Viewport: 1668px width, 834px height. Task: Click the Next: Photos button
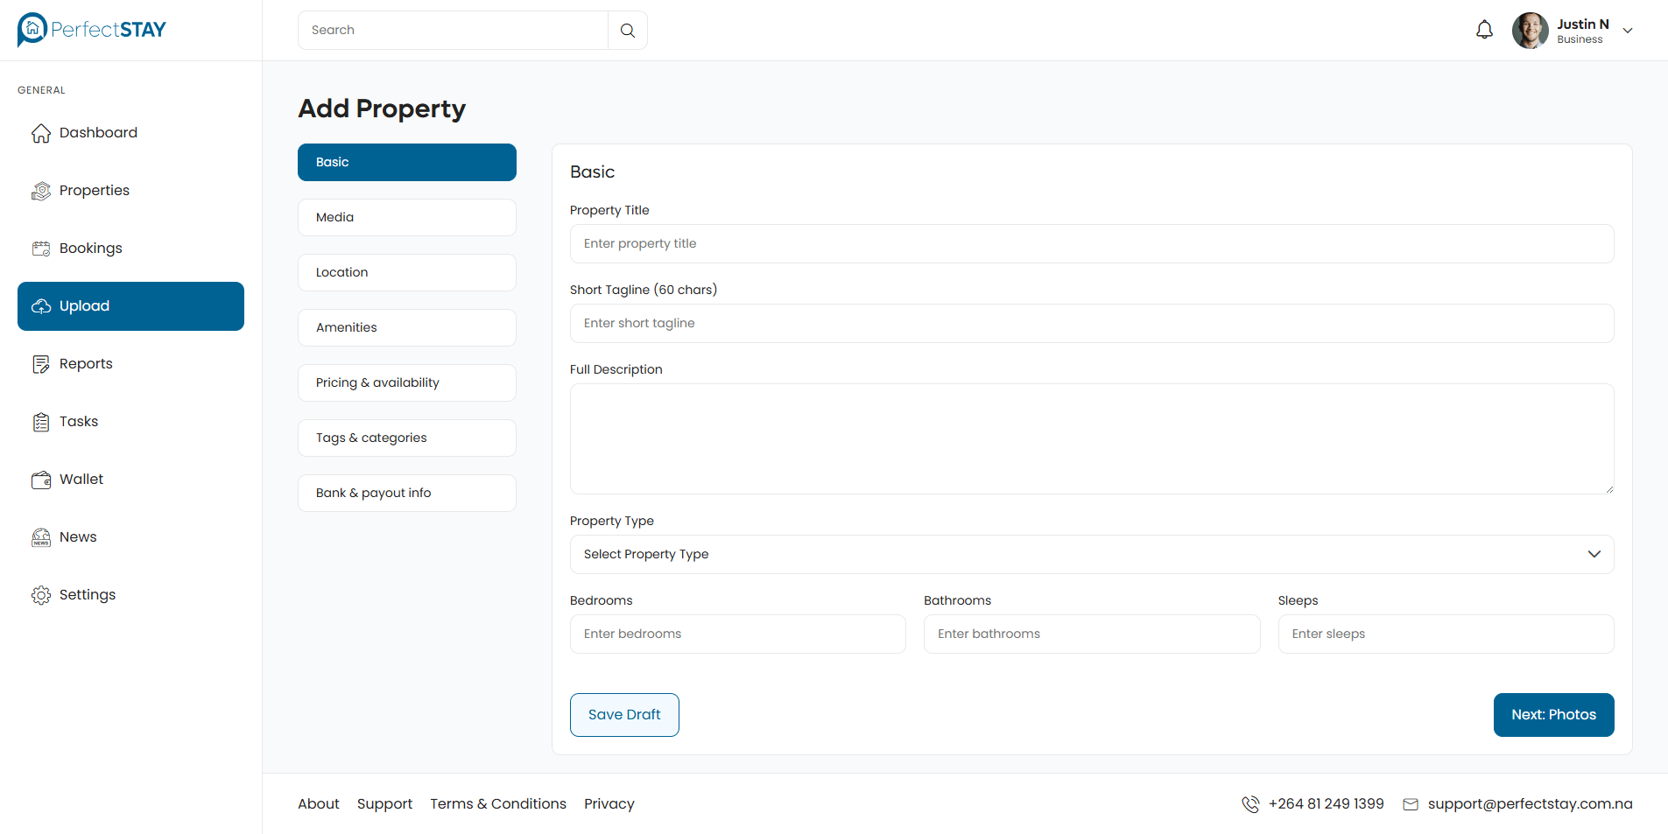[1553, 715]
